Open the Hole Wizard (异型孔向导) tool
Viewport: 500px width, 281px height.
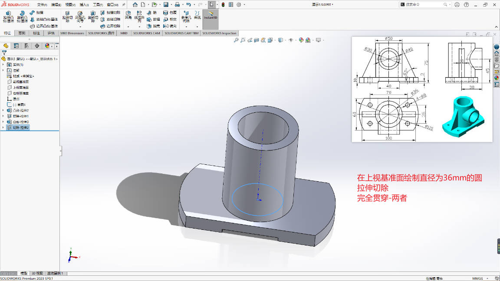point(80,16)
